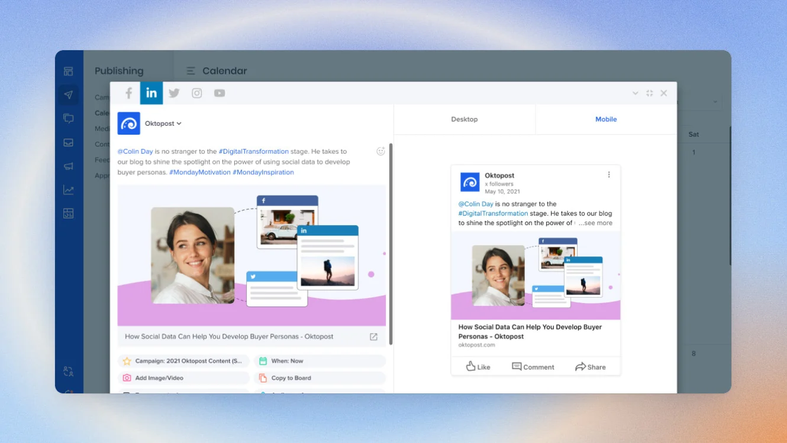The height and width of the screenshot is (443, 787).
Task: Toggle the Calendar hamburger menu
Action: pos(191,71)
